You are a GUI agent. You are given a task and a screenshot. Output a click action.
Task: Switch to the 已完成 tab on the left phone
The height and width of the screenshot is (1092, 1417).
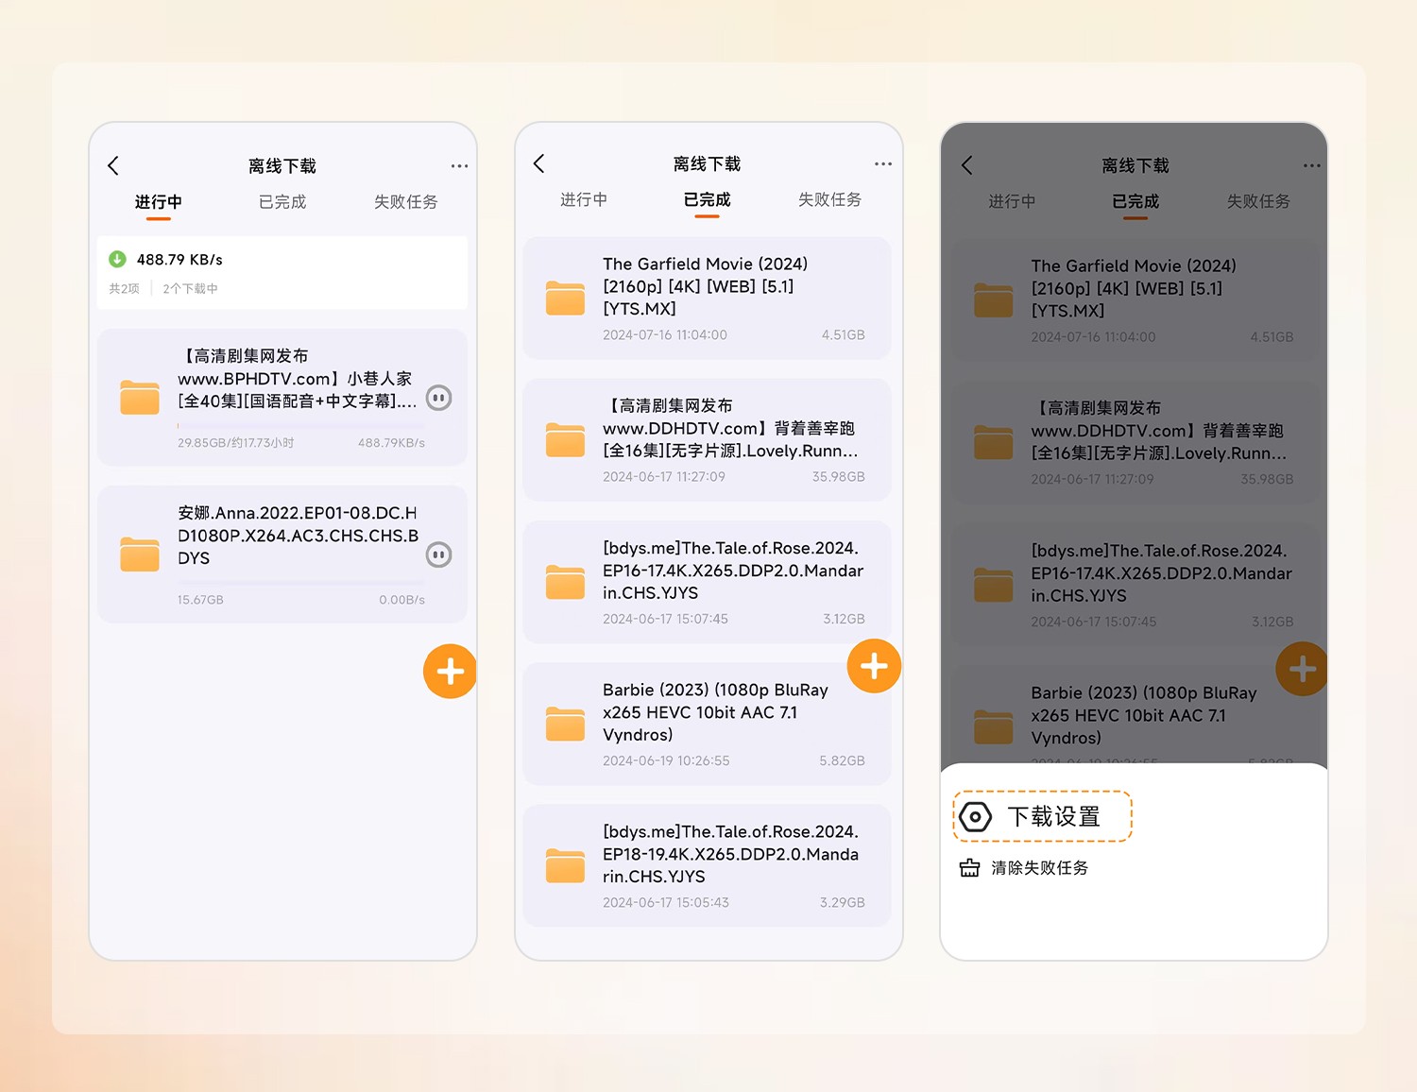click(x=282, y=202)
